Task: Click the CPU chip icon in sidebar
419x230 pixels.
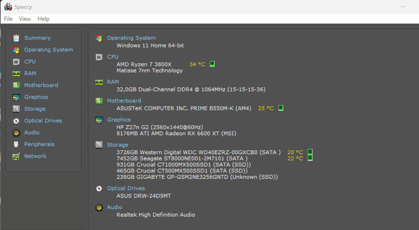Action: coord(16,62)
